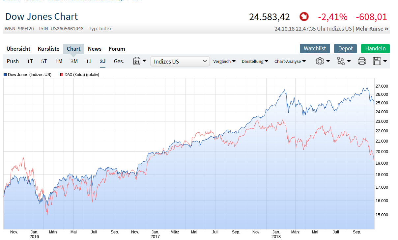Click the red DAX legend color square
Screen dimensions: 398x240
tap(62, 75)
